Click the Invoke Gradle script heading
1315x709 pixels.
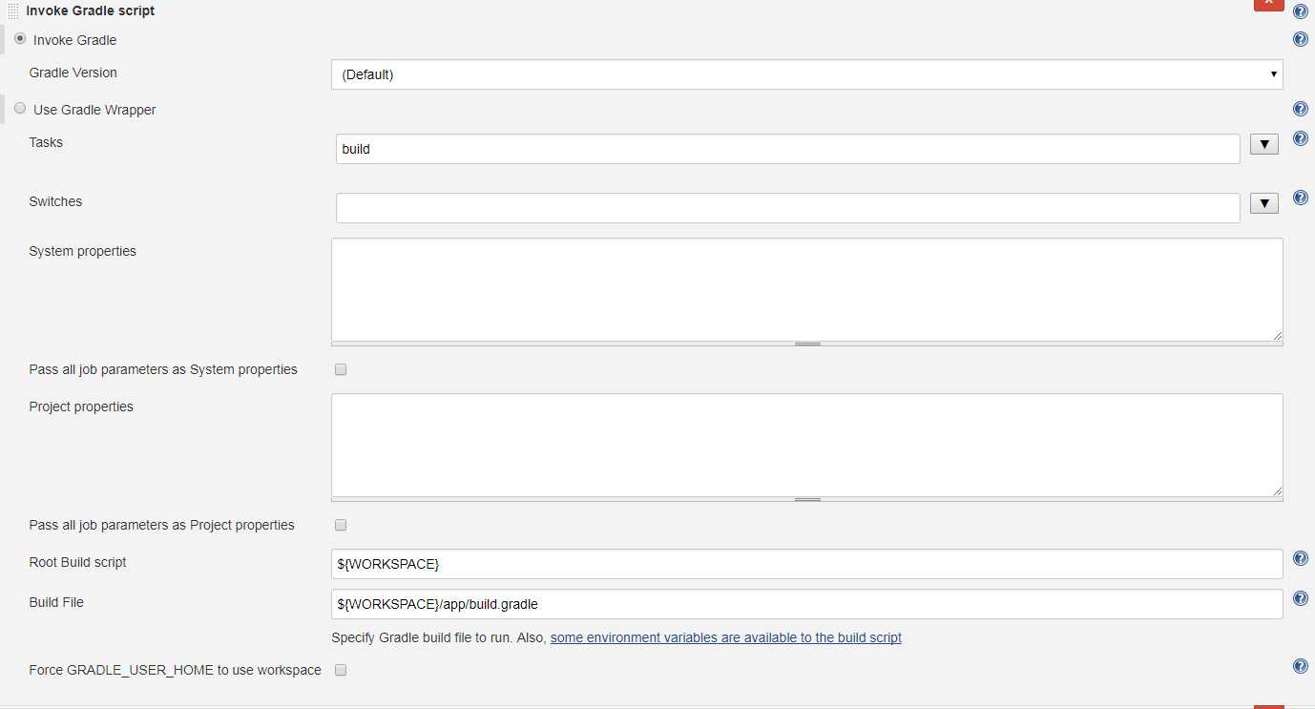pyautogui.click(x=91, y=10)
